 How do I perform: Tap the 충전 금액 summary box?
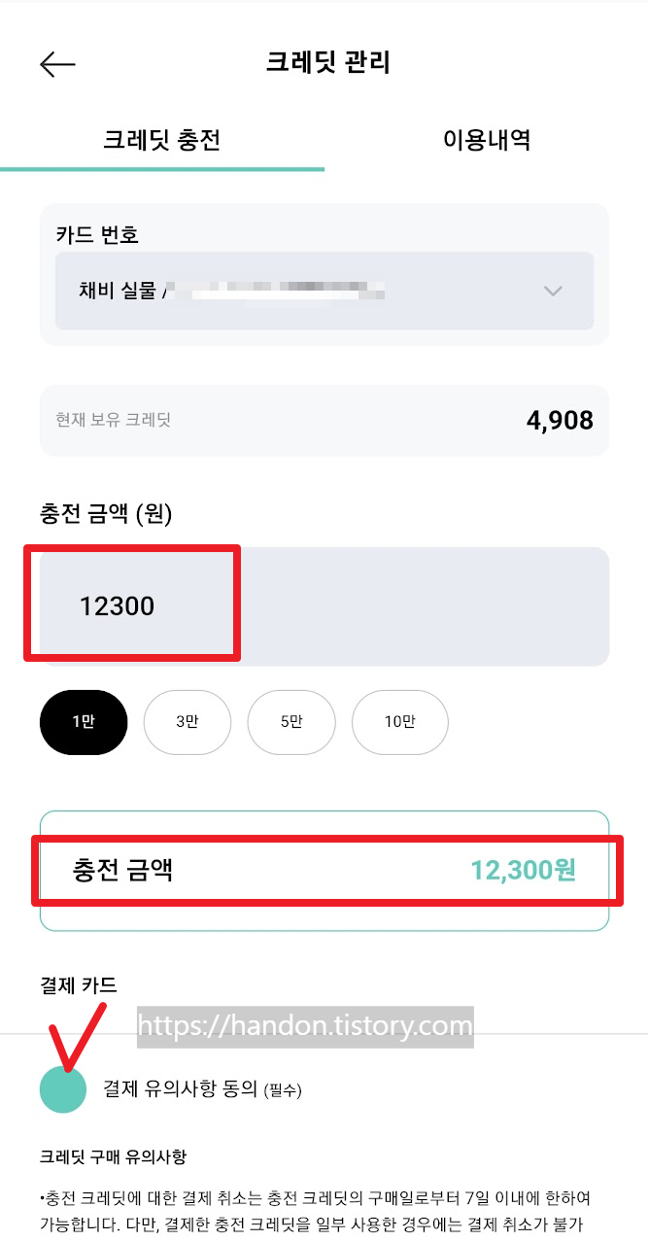pyautogui.click(x=324, y=871)
